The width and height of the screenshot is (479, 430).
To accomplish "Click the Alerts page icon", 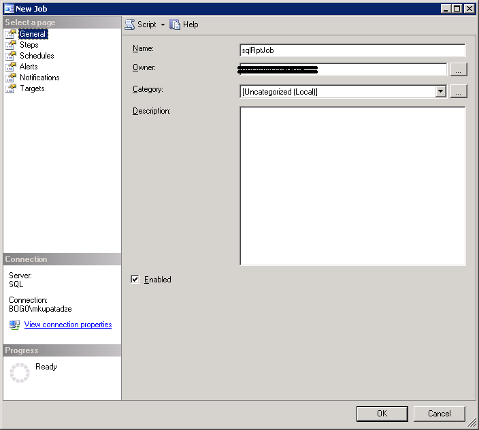I will point(11,67).
